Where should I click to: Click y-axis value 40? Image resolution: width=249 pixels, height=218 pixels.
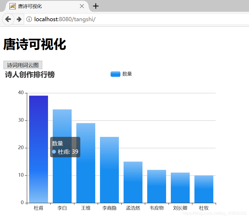(x=21, y=93)
